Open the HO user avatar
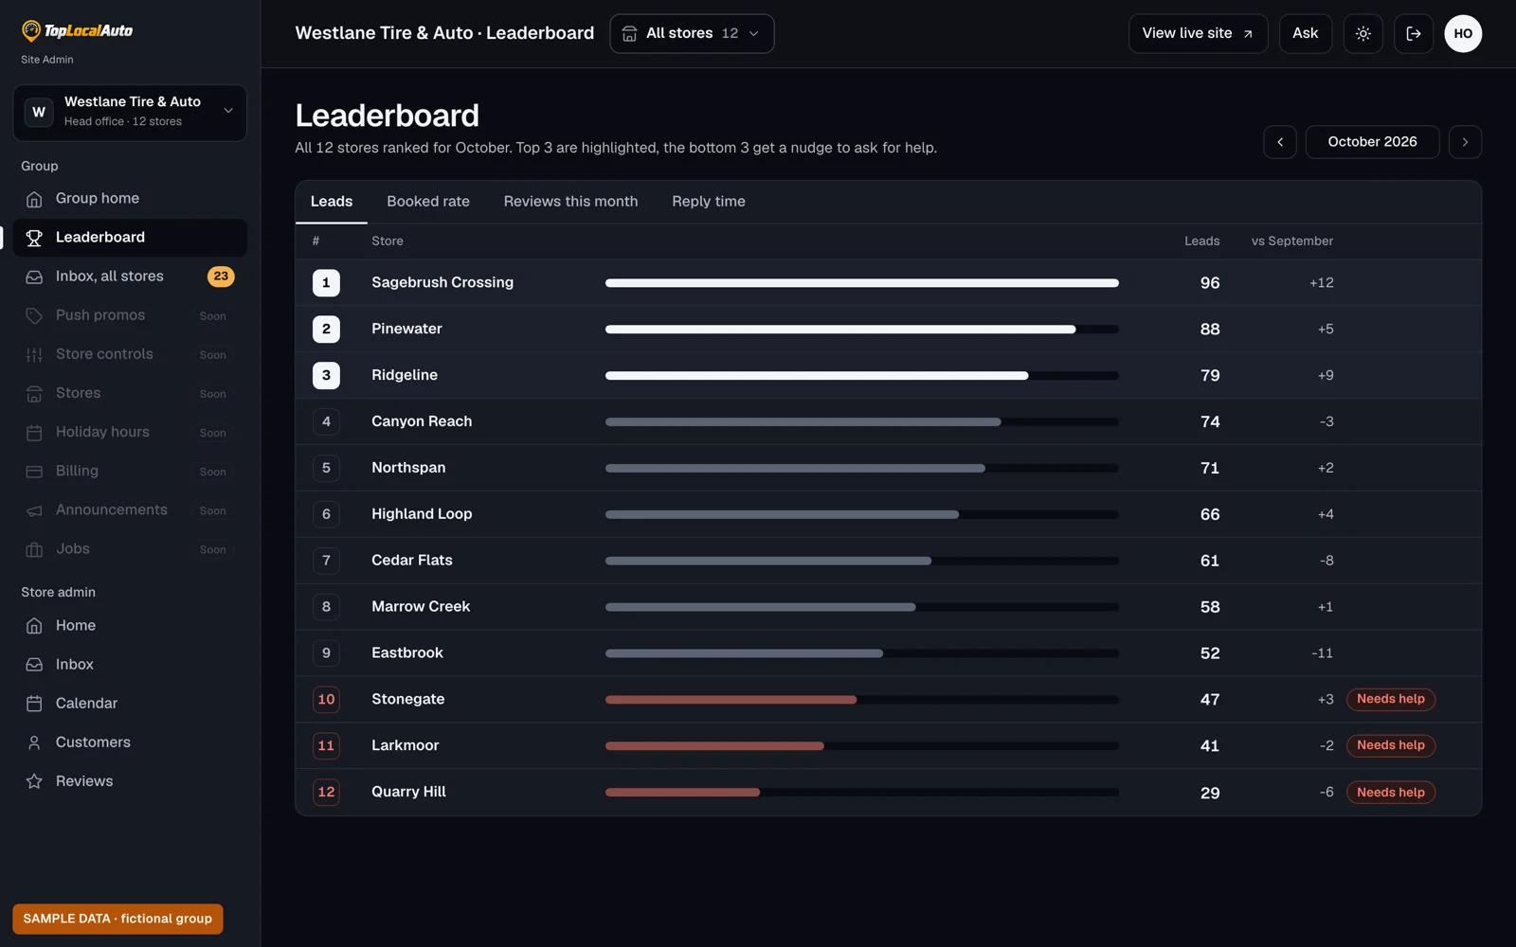The width and height of the screenshot is (1516, 947). point(1463,34)
